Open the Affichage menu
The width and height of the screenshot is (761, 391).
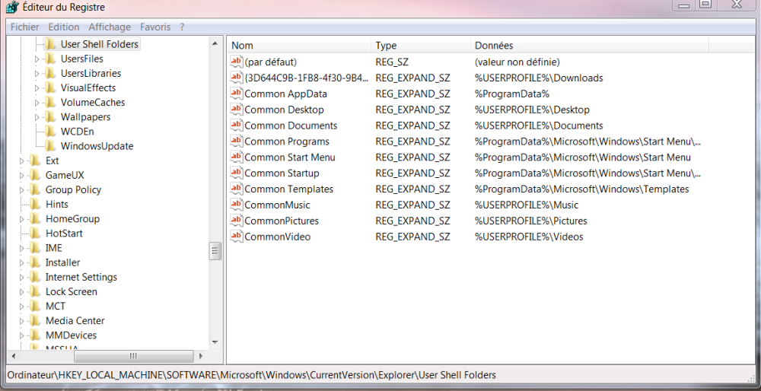click(110, 27)
